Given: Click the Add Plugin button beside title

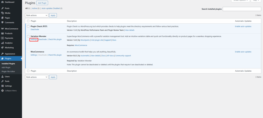Looking at the screenshot, I should [42, 3].
